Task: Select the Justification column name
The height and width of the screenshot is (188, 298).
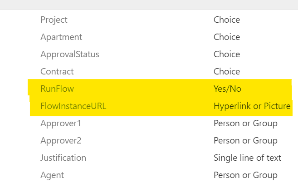Action: [63, 158]
